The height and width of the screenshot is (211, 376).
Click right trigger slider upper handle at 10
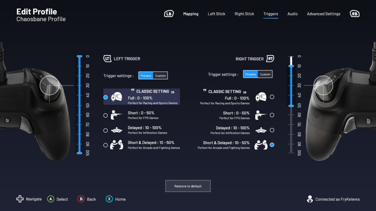pos(291,66)
